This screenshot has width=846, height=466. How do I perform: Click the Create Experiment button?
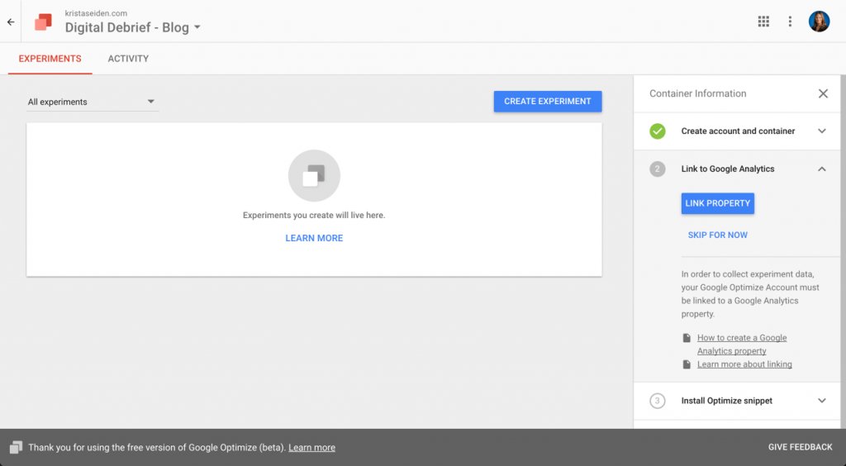548,102
